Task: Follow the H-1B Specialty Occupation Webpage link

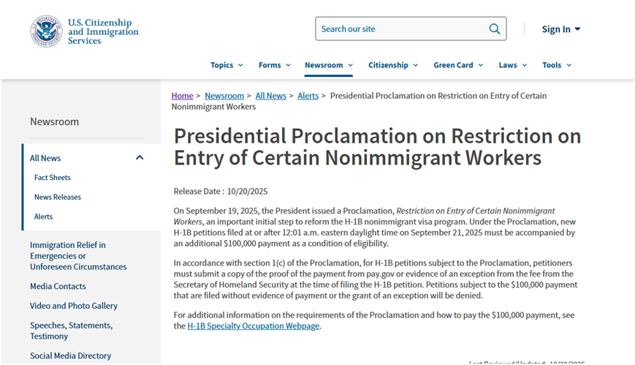Action: [x=254, y=326]
